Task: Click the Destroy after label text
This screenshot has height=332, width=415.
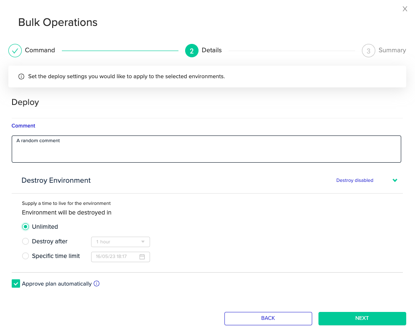Action: (50, 241)
